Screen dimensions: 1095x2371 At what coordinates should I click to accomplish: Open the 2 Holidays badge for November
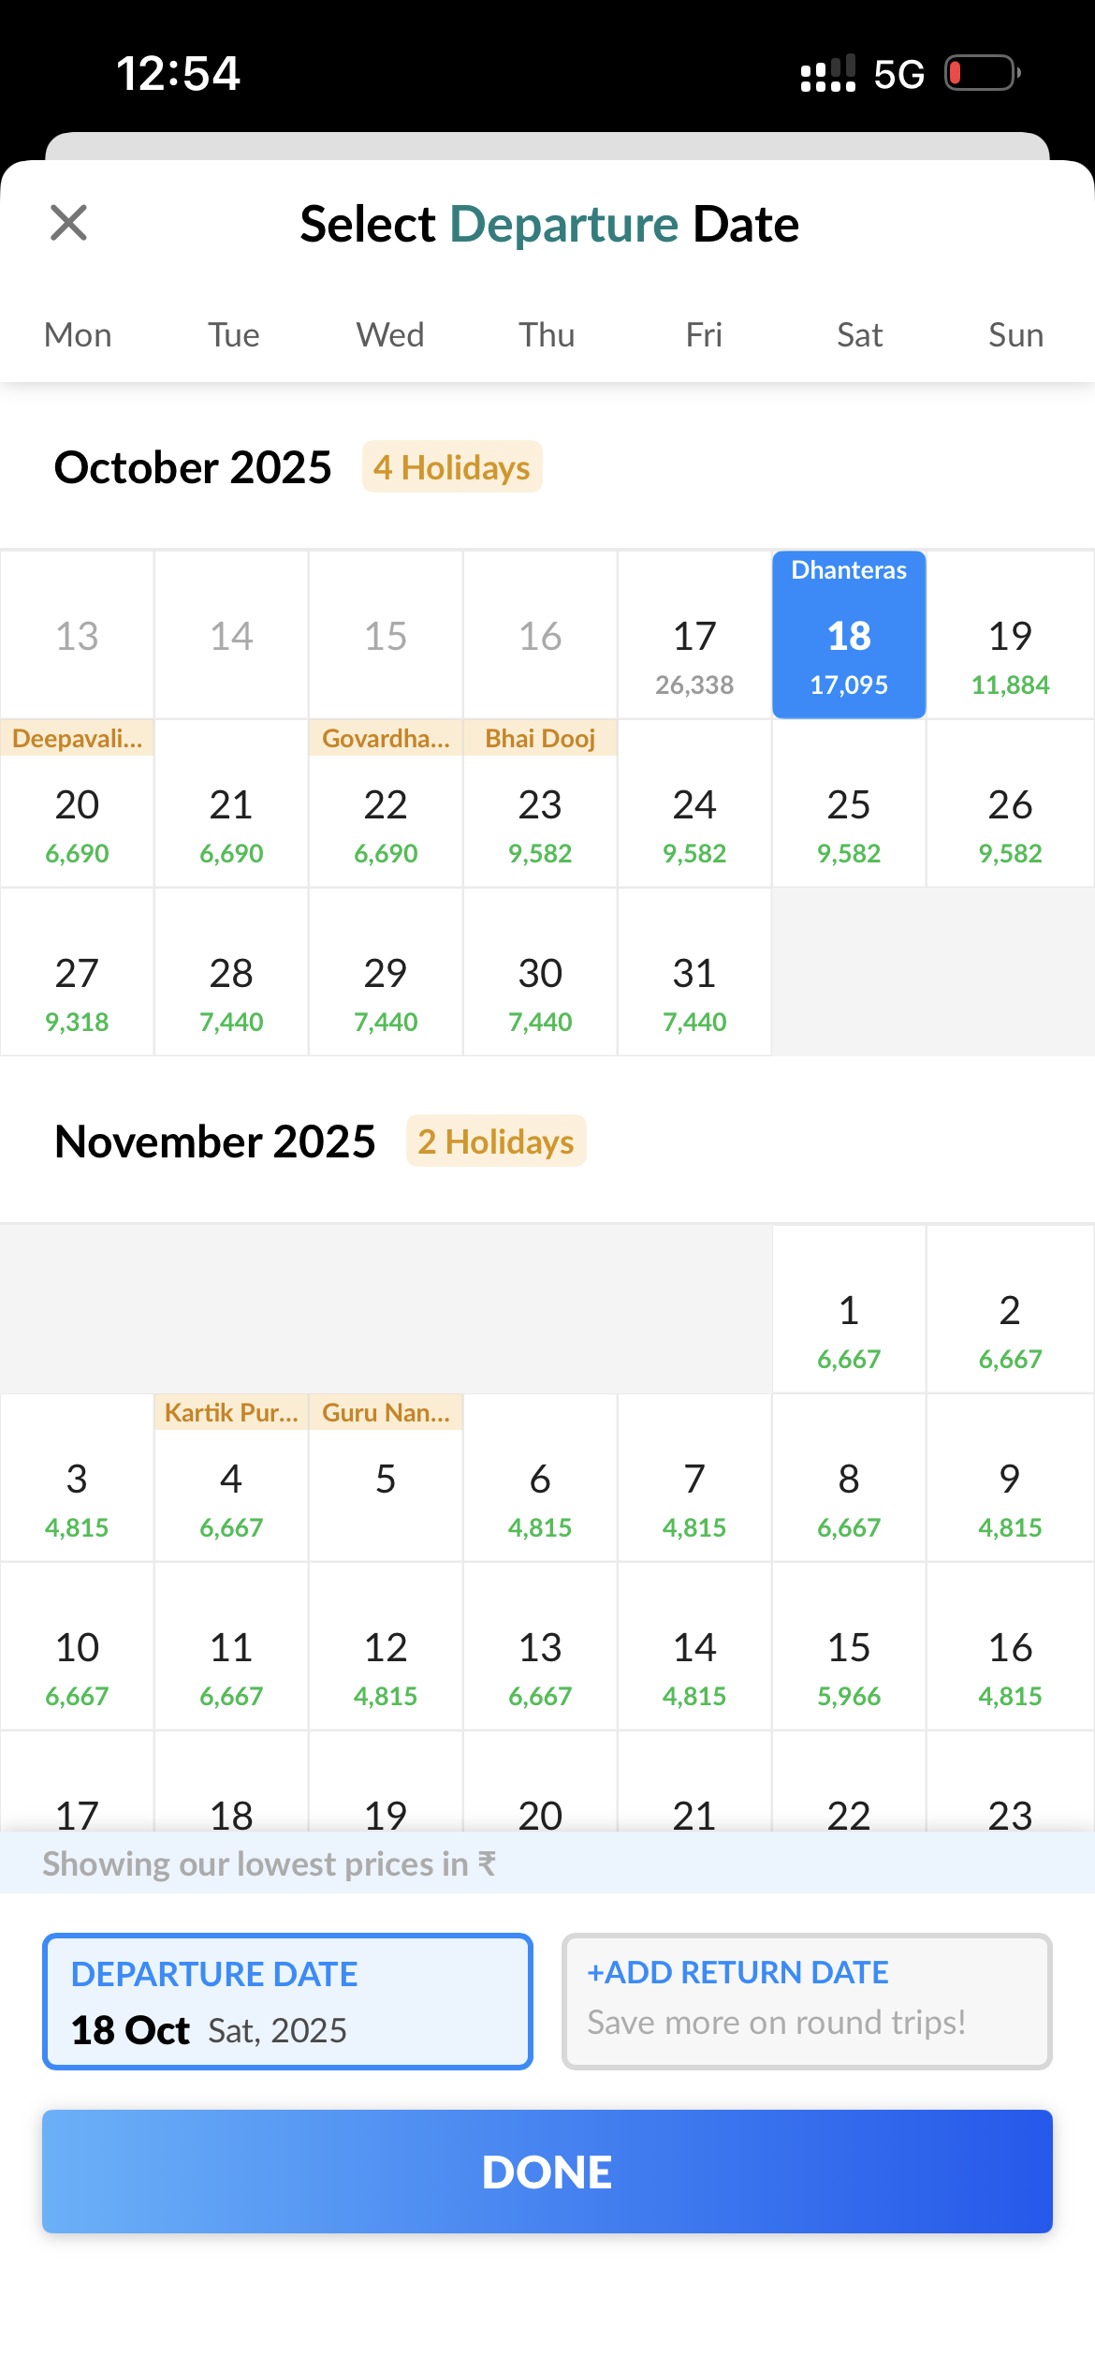(x=496, y=1141)
